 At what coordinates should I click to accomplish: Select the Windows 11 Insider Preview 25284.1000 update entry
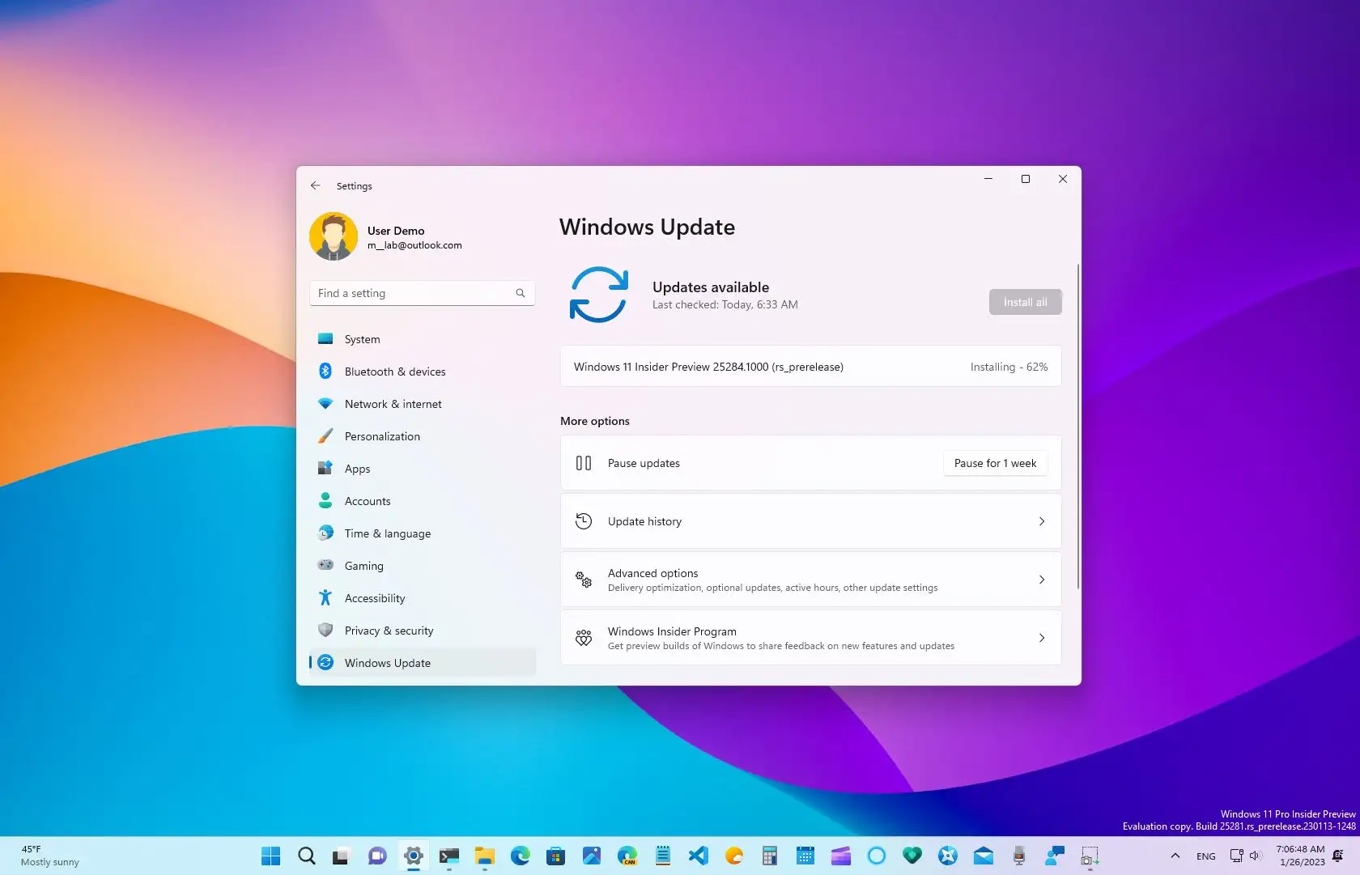(x=810, y=367)
